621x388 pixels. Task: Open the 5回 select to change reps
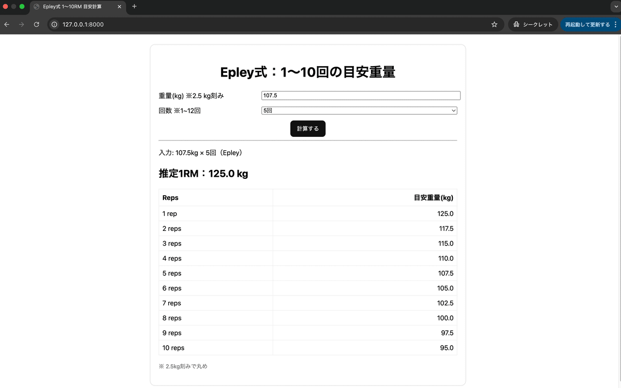click(359, 110)
